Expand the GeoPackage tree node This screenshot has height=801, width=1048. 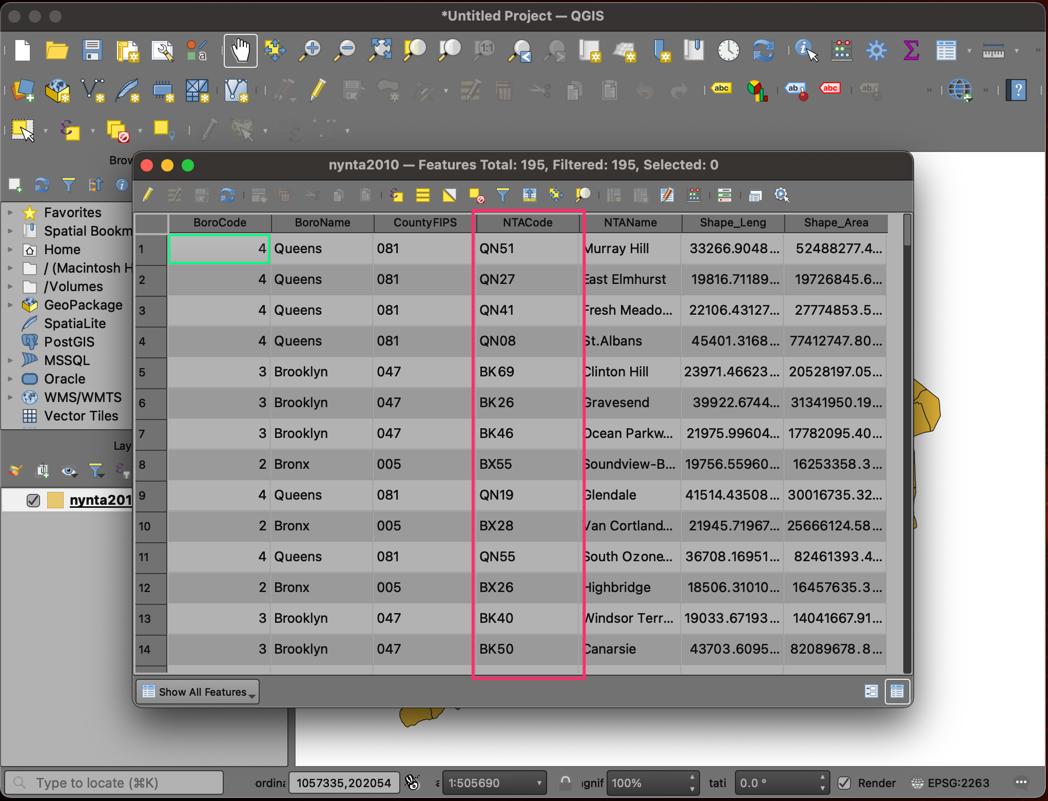10,304
